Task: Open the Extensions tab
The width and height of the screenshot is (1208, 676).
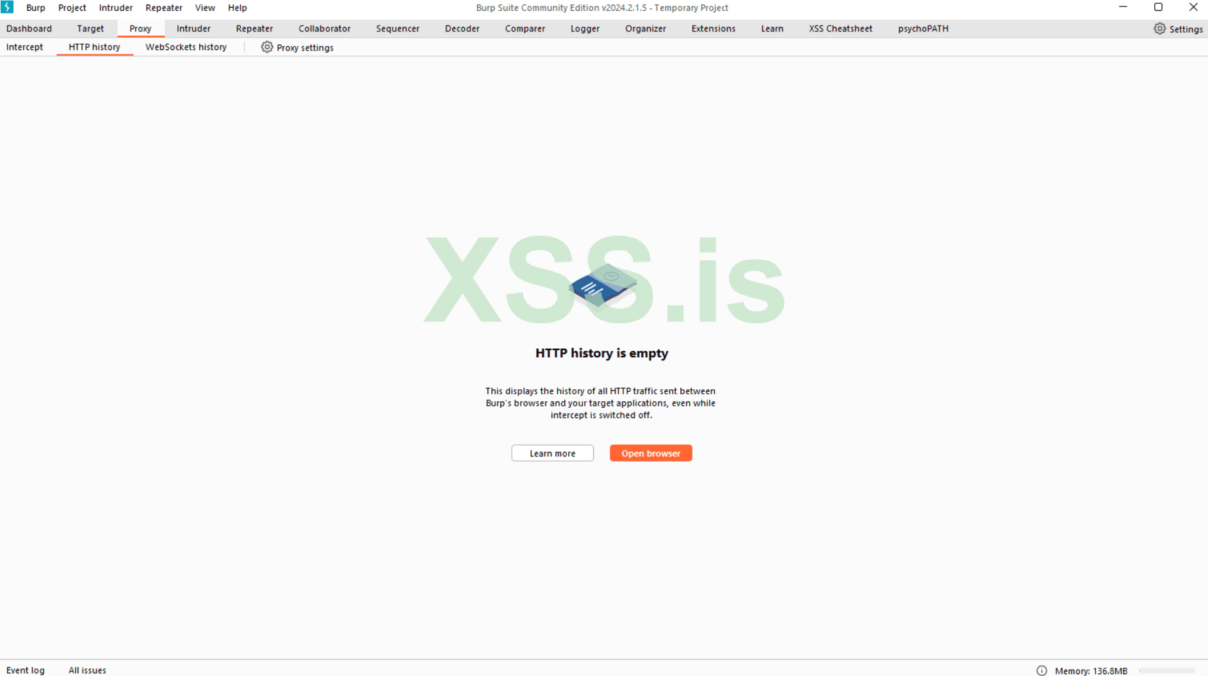Action: [714, 29]
